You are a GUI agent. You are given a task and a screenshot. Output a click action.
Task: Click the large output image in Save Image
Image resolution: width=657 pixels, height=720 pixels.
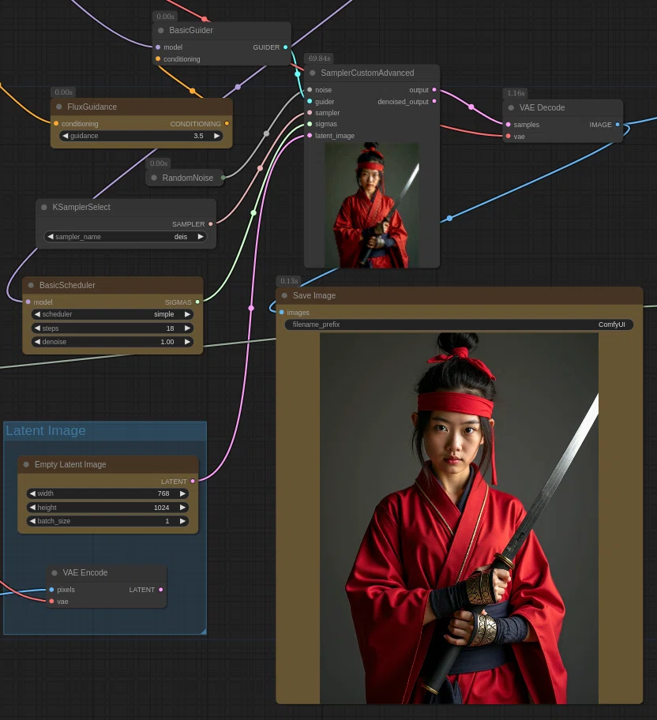tap(459, 519)
